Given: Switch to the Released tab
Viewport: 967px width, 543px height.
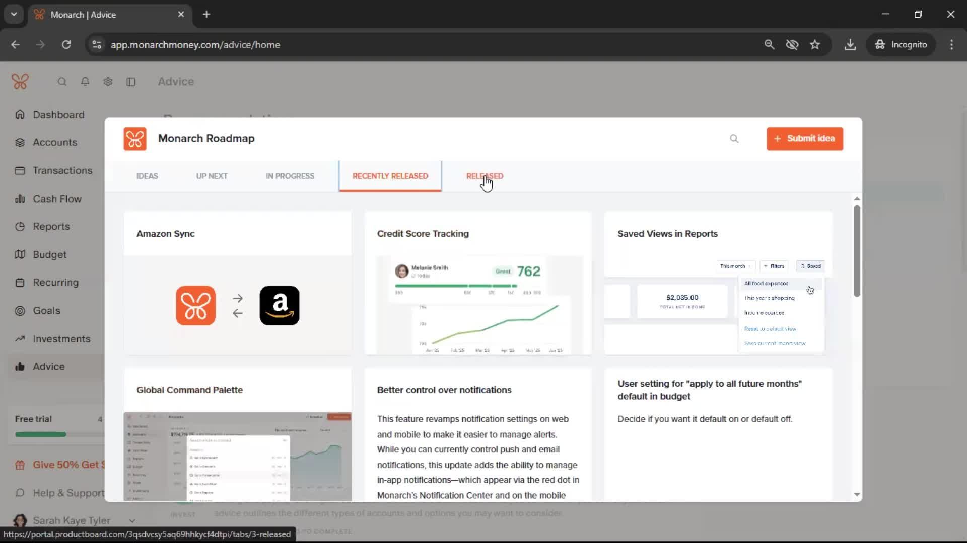Looking at the screenshot, I should (485, 176).
